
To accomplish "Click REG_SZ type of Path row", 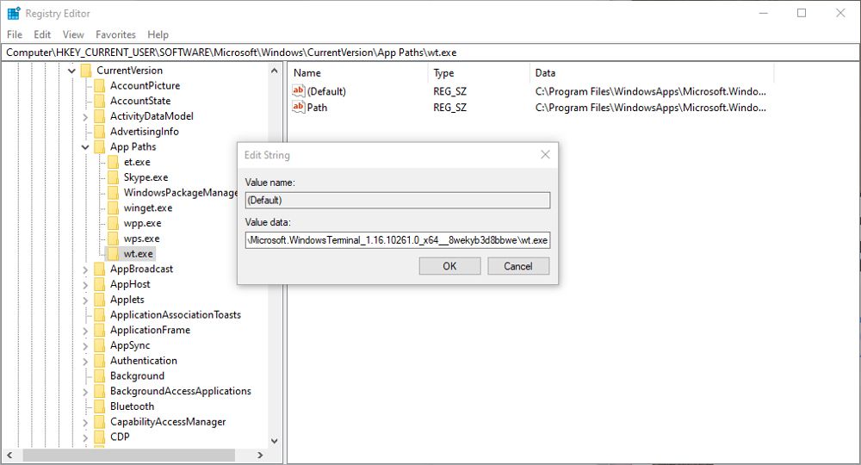I will point(449,108).
